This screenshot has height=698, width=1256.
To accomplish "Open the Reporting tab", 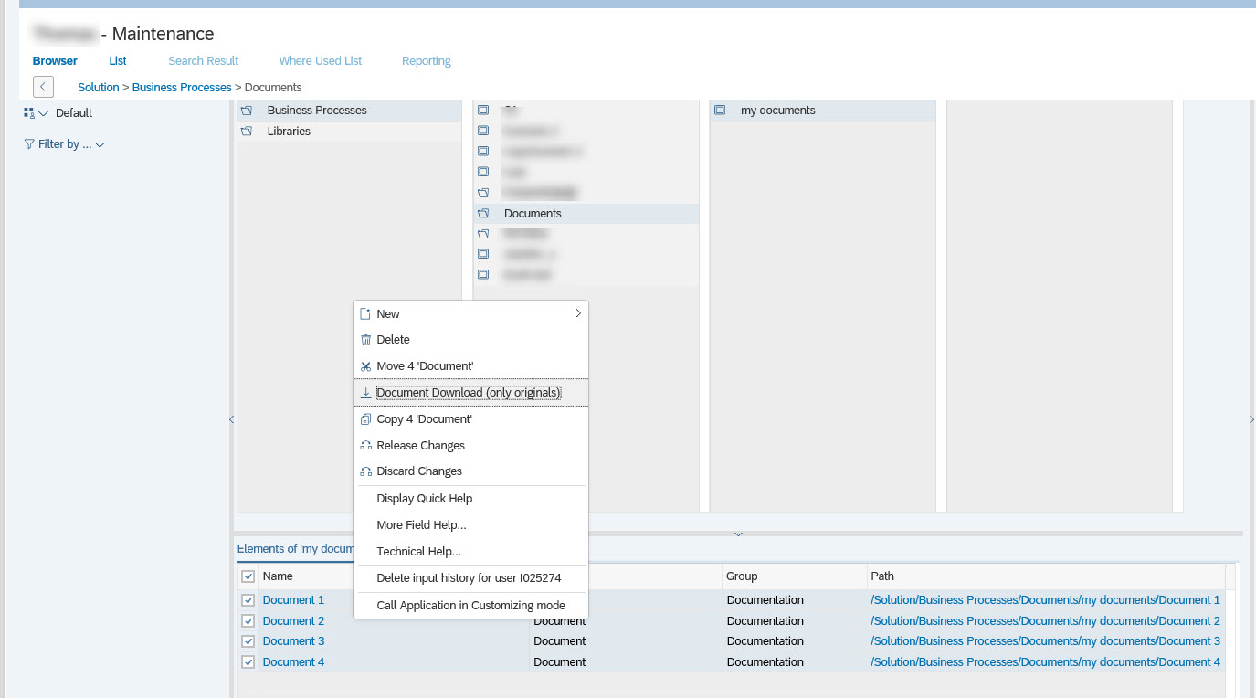I will click(x=427, y=61).
